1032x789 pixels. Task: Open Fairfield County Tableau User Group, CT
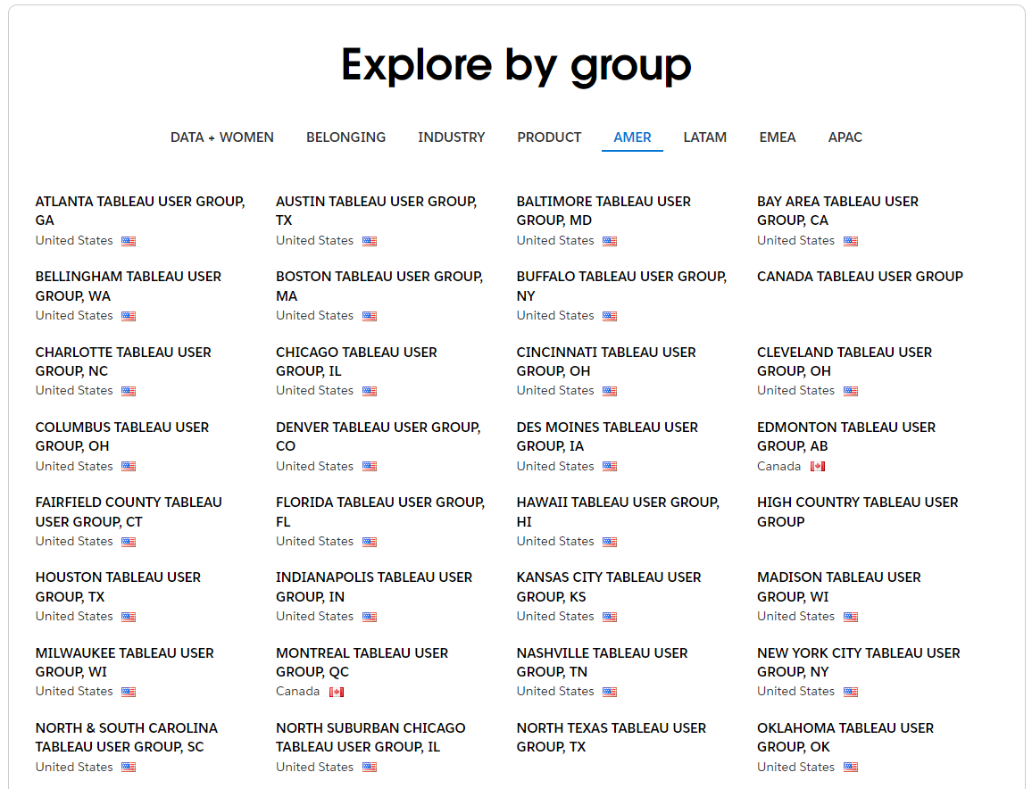[129, 512]
